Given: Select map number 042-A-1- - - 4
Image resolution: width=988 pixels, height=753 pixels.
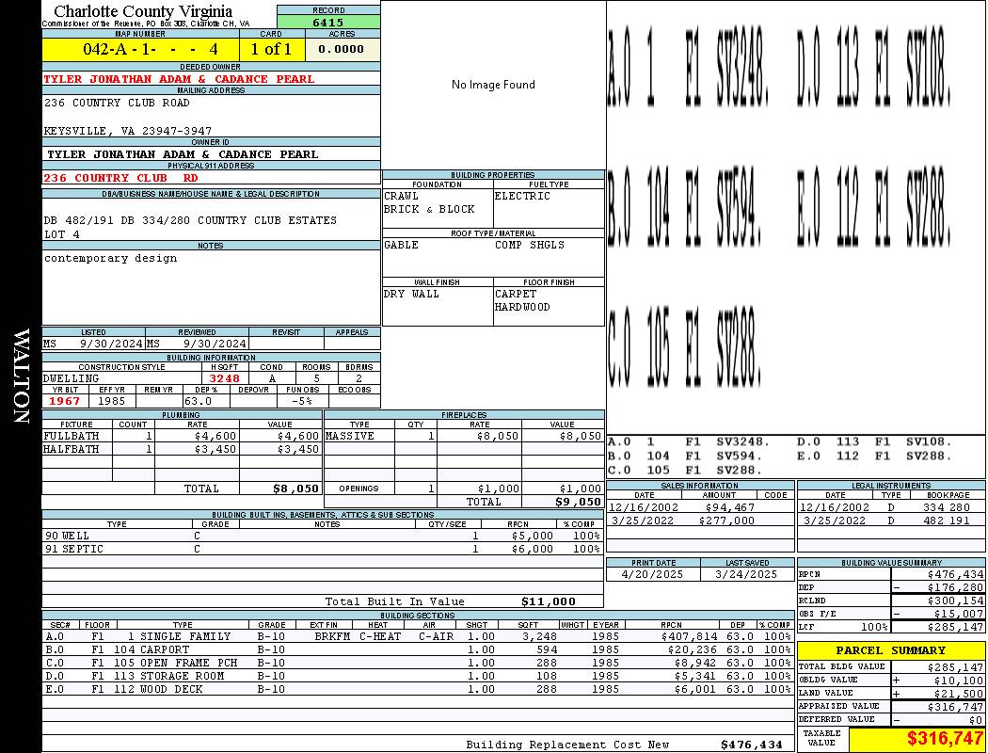Looking at the screenshot, I should coord(151,49).
